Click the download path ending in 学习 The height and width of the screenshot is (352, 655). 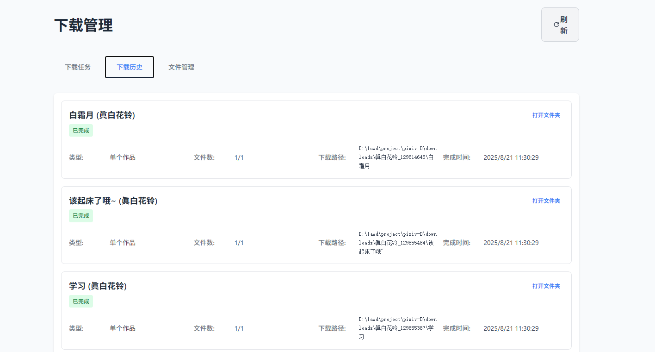[x=397, y=328]
